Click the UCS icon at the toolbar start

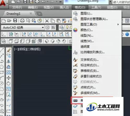(3, 34)
